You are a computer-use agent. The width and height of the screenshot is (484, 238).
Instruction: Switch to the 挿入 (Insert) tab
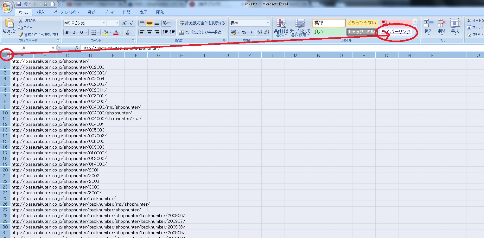(41, 12)
